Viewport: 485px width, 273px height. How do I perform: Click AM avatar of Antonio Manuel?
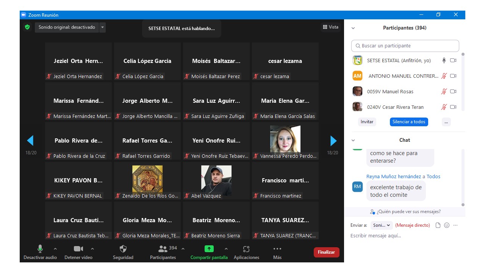click(x=357, y=76)
